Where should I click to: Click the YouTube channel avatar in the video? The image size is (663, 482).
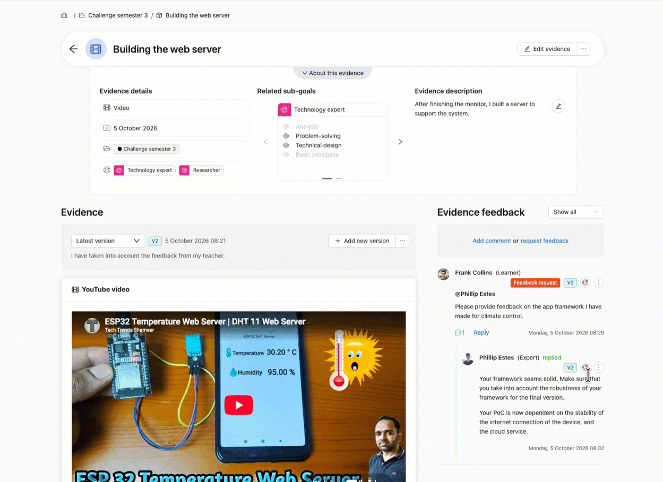[x=92, y=325]
